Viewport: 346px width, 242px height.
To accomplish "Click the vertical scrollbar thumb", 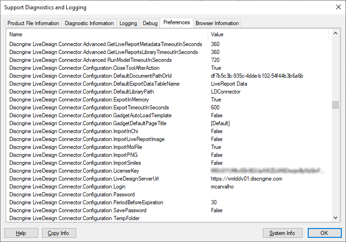I will (335, 105).
